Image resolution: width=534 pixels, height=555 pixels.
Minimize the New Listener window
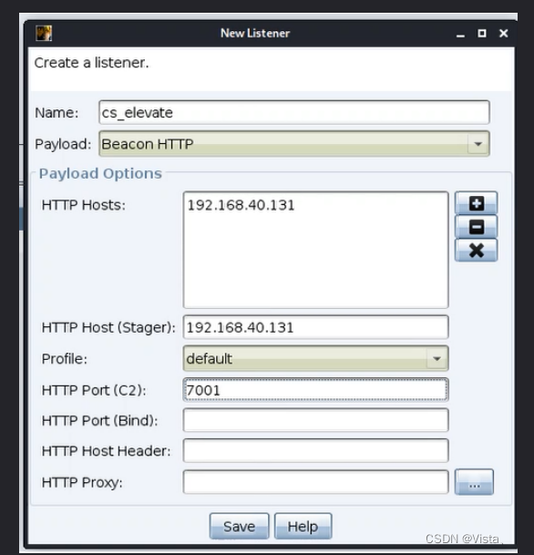pos(460,34)
